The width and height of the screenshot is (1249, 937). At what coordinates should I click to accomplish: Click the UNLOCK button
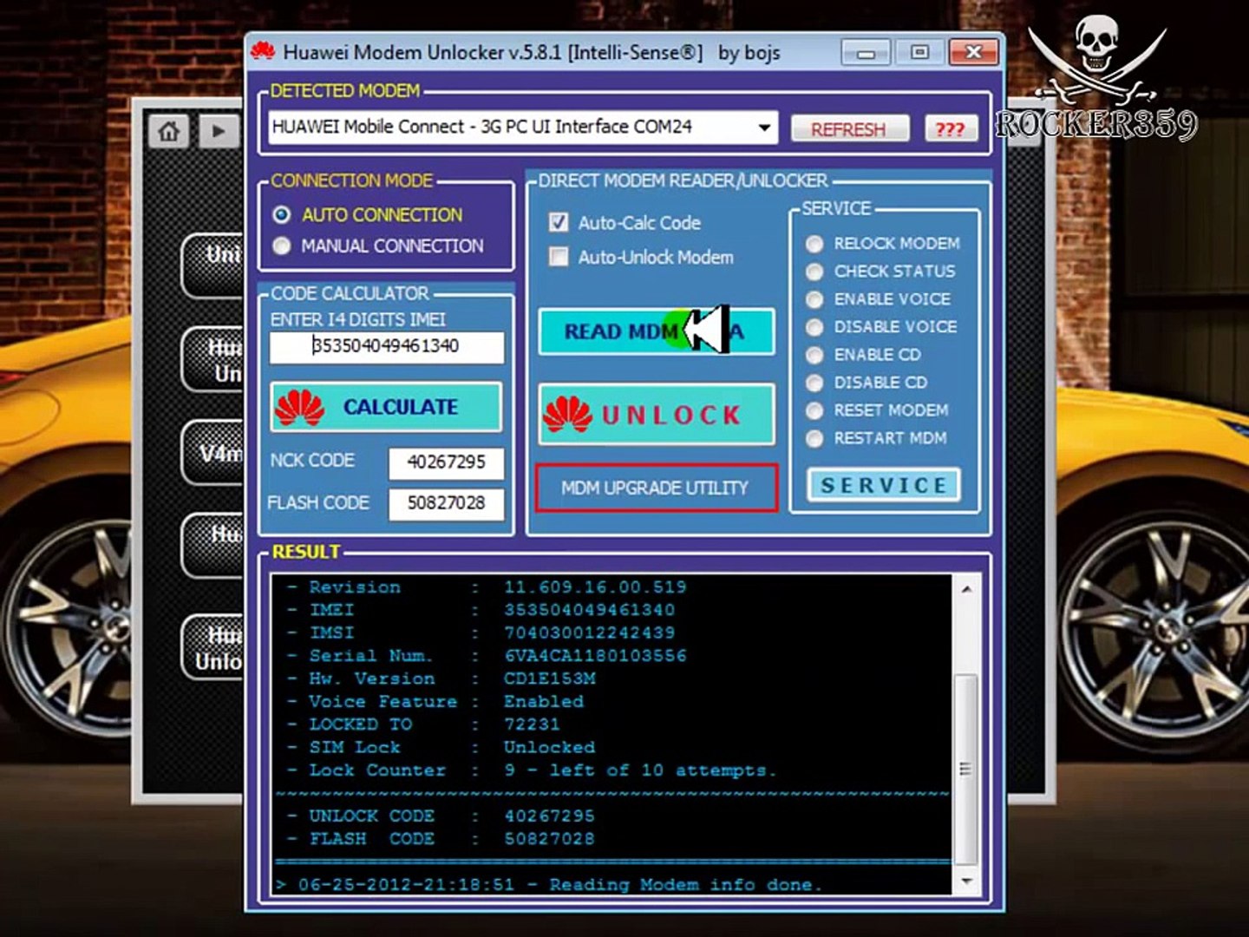pyautogui.click(x=656, y=415)
